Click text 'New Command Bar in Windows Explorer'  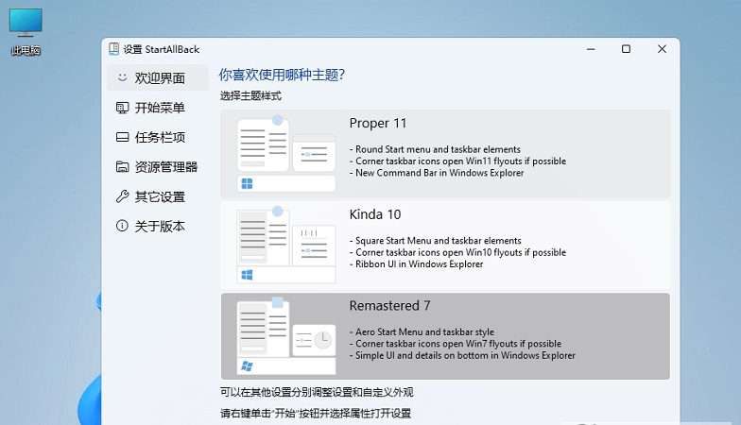439,173
